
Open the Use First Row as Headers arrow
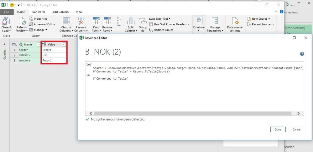[188, 24]
